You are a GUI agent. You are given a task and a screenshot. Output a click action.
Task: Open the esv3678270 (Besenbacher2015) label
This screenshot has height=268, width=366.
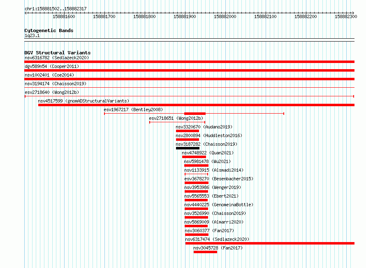tap(219, 179)
